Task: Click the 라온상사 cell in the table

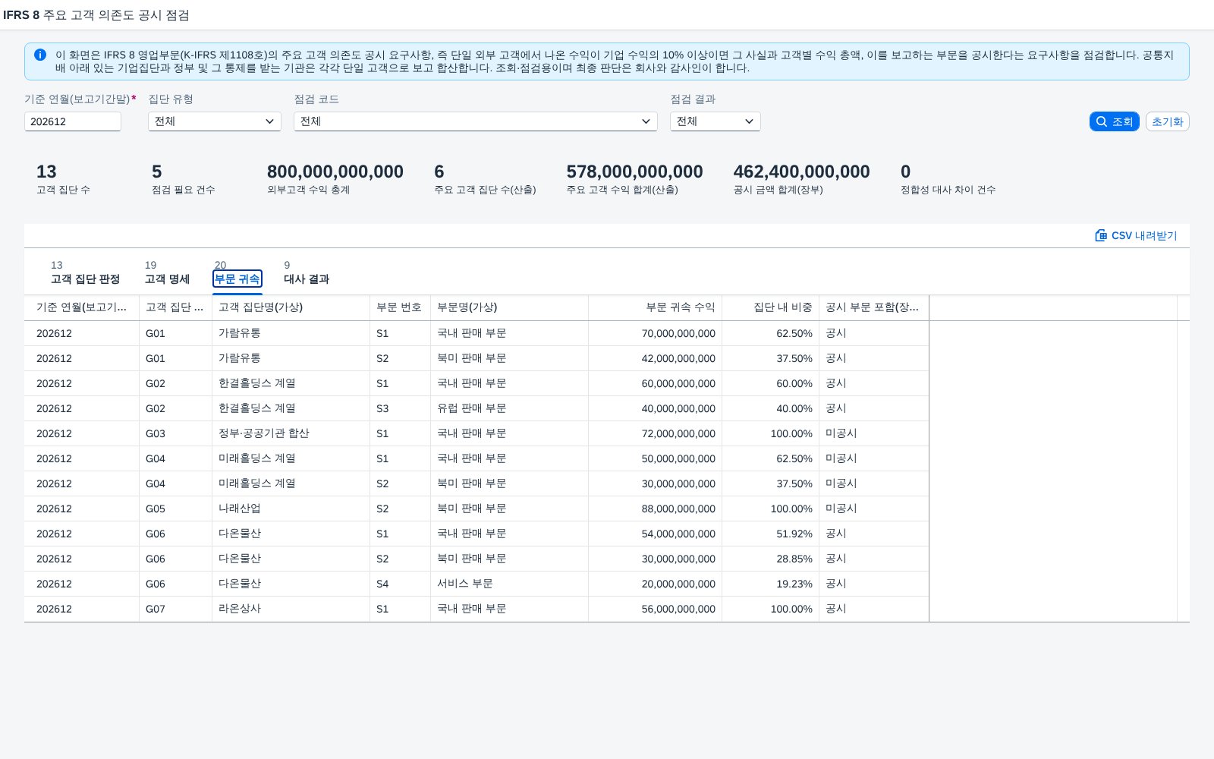Action: pos(291,609)
